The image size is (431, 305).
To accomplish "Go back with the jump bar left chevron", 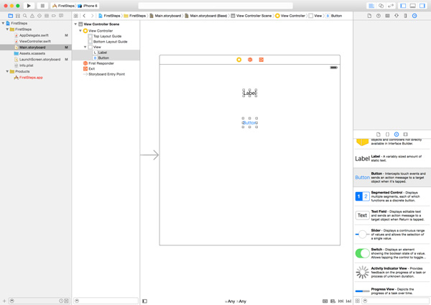I will coord(84,16).
